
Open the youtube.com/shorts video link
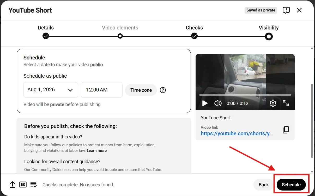(237, 133)
